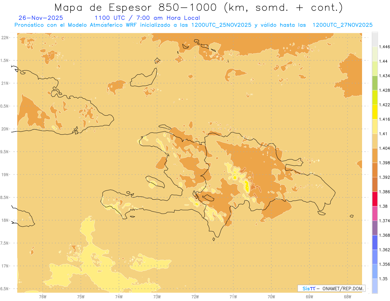Click the legend value '1.434'
Viewport: 390px width, 301px height.
384,76
